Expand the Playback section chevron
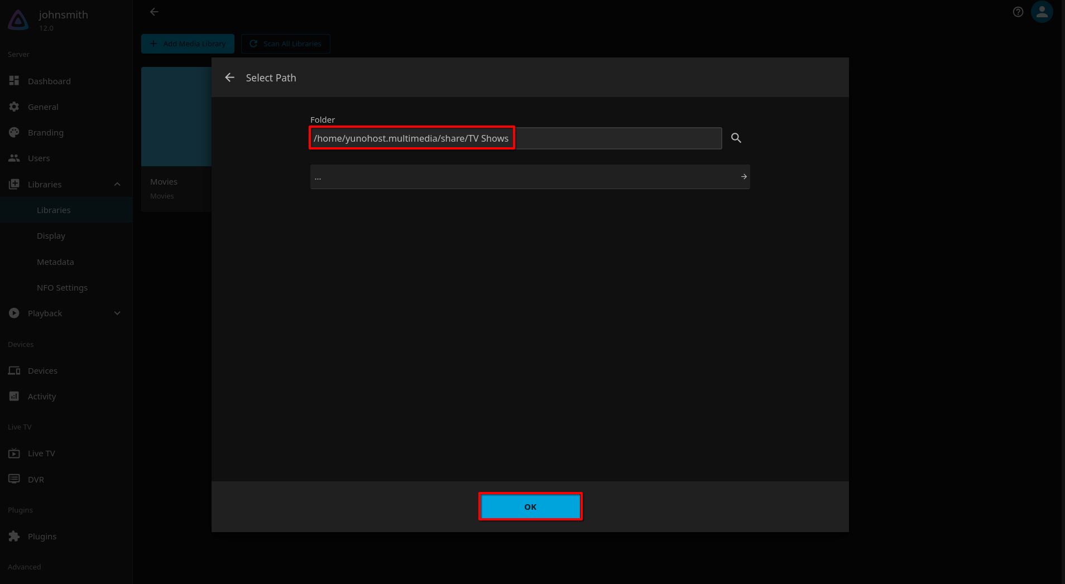 pos(117,313)
